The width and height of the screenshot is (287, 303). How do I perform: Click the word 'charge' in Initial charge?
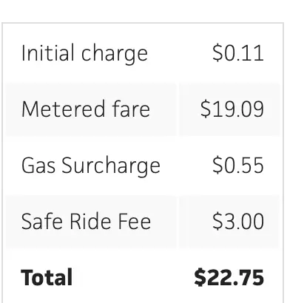pyautogui.click(x=115, y=54)
